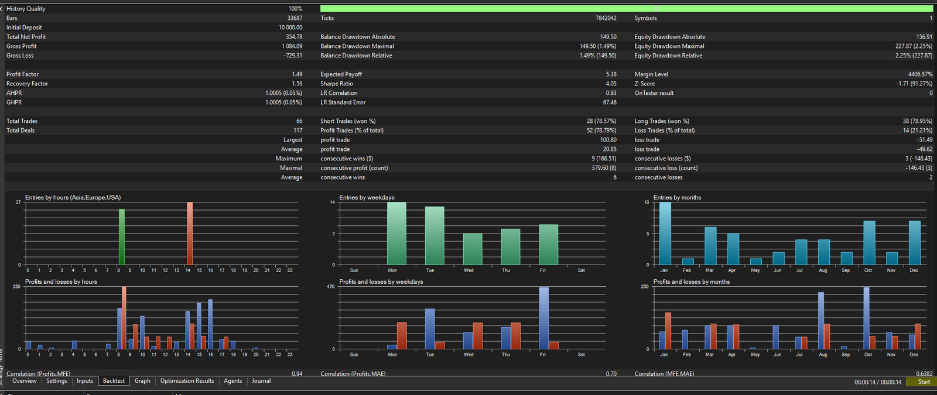Switch to the Journal tab
937x395 pixels.
coord(261,381)
